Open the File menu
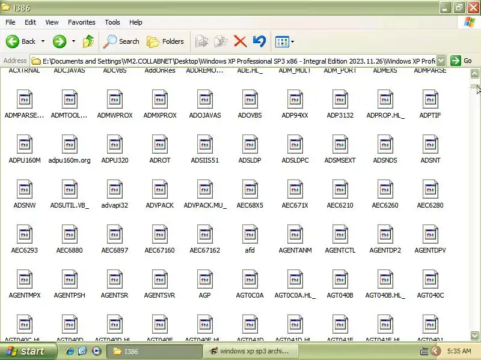 [10, 22]
